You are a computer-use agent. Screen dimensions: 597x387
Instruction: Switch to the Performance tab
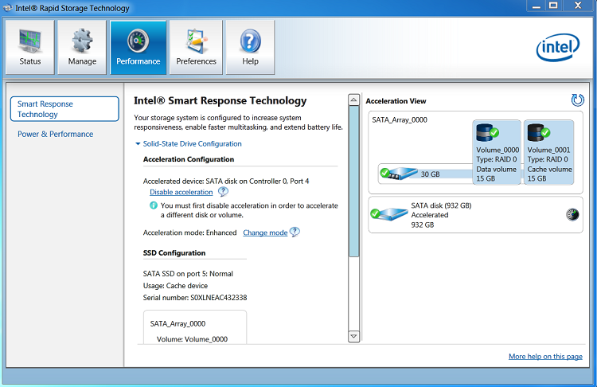tap(139, 47)
